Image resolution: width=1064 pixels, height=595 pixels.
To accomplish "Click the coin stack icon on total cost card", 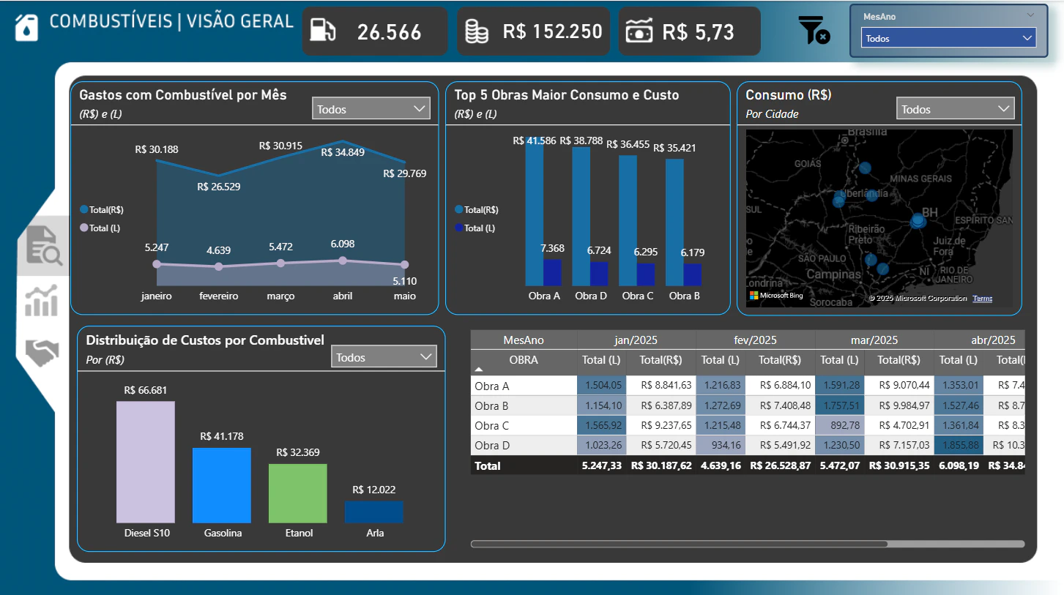I will tap(477, 31).
